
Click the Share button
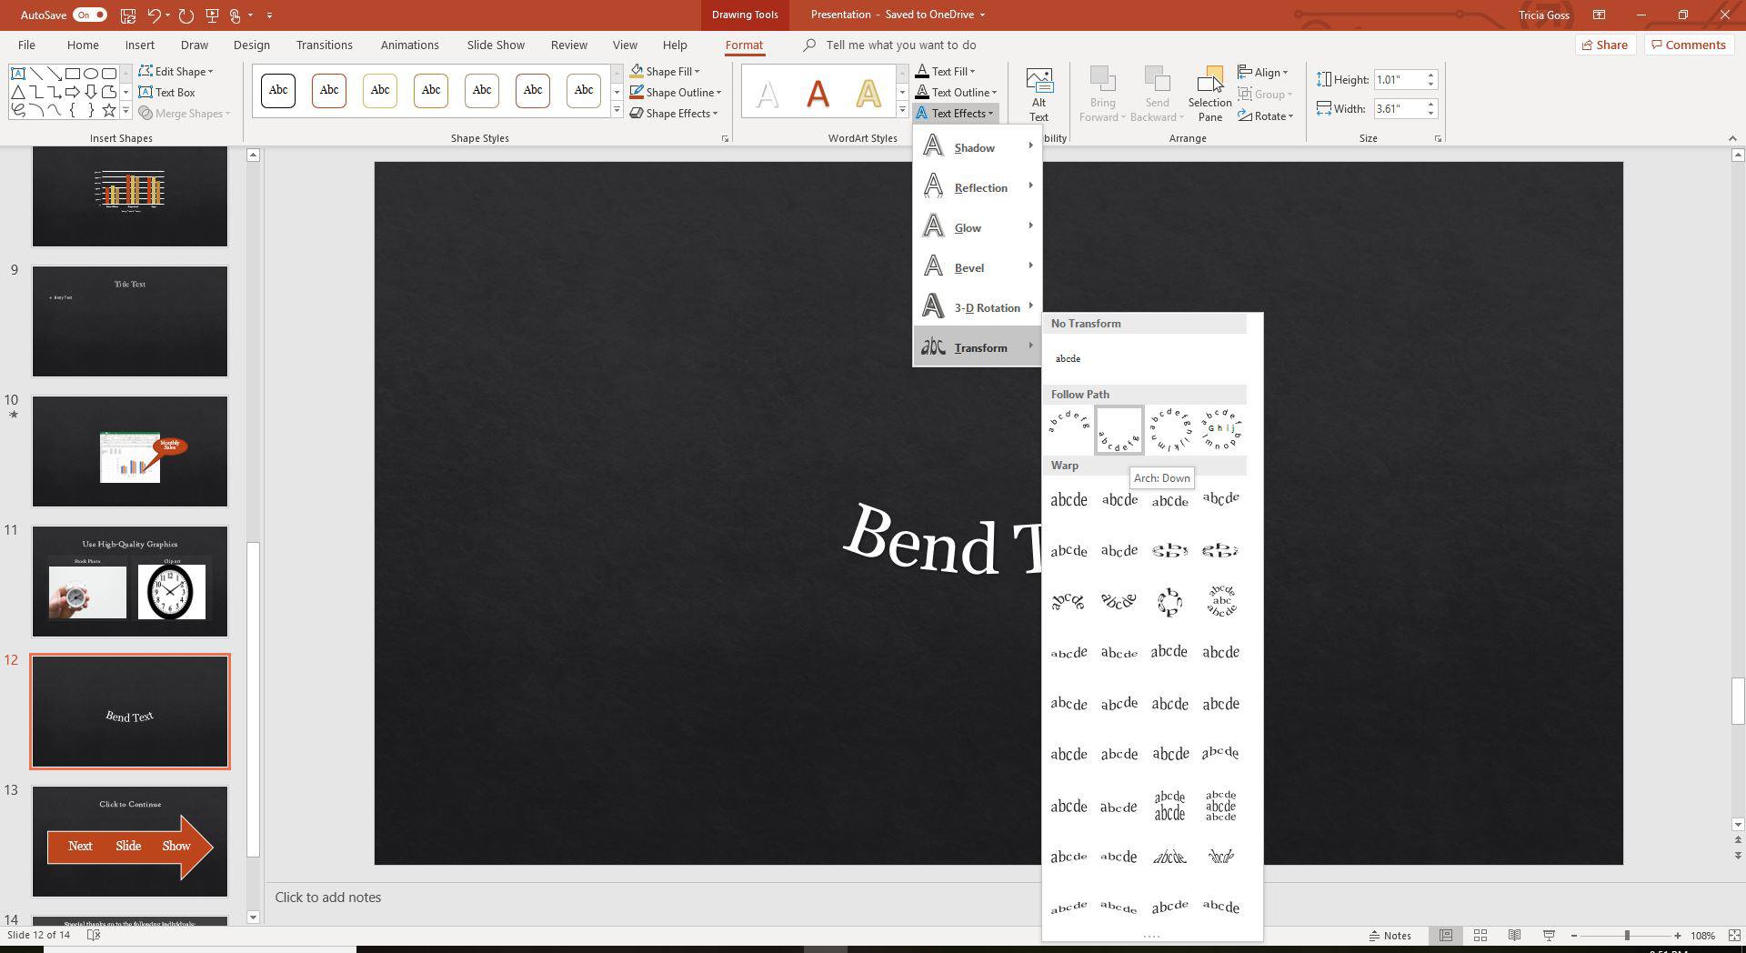click(x=1604, y=45)
